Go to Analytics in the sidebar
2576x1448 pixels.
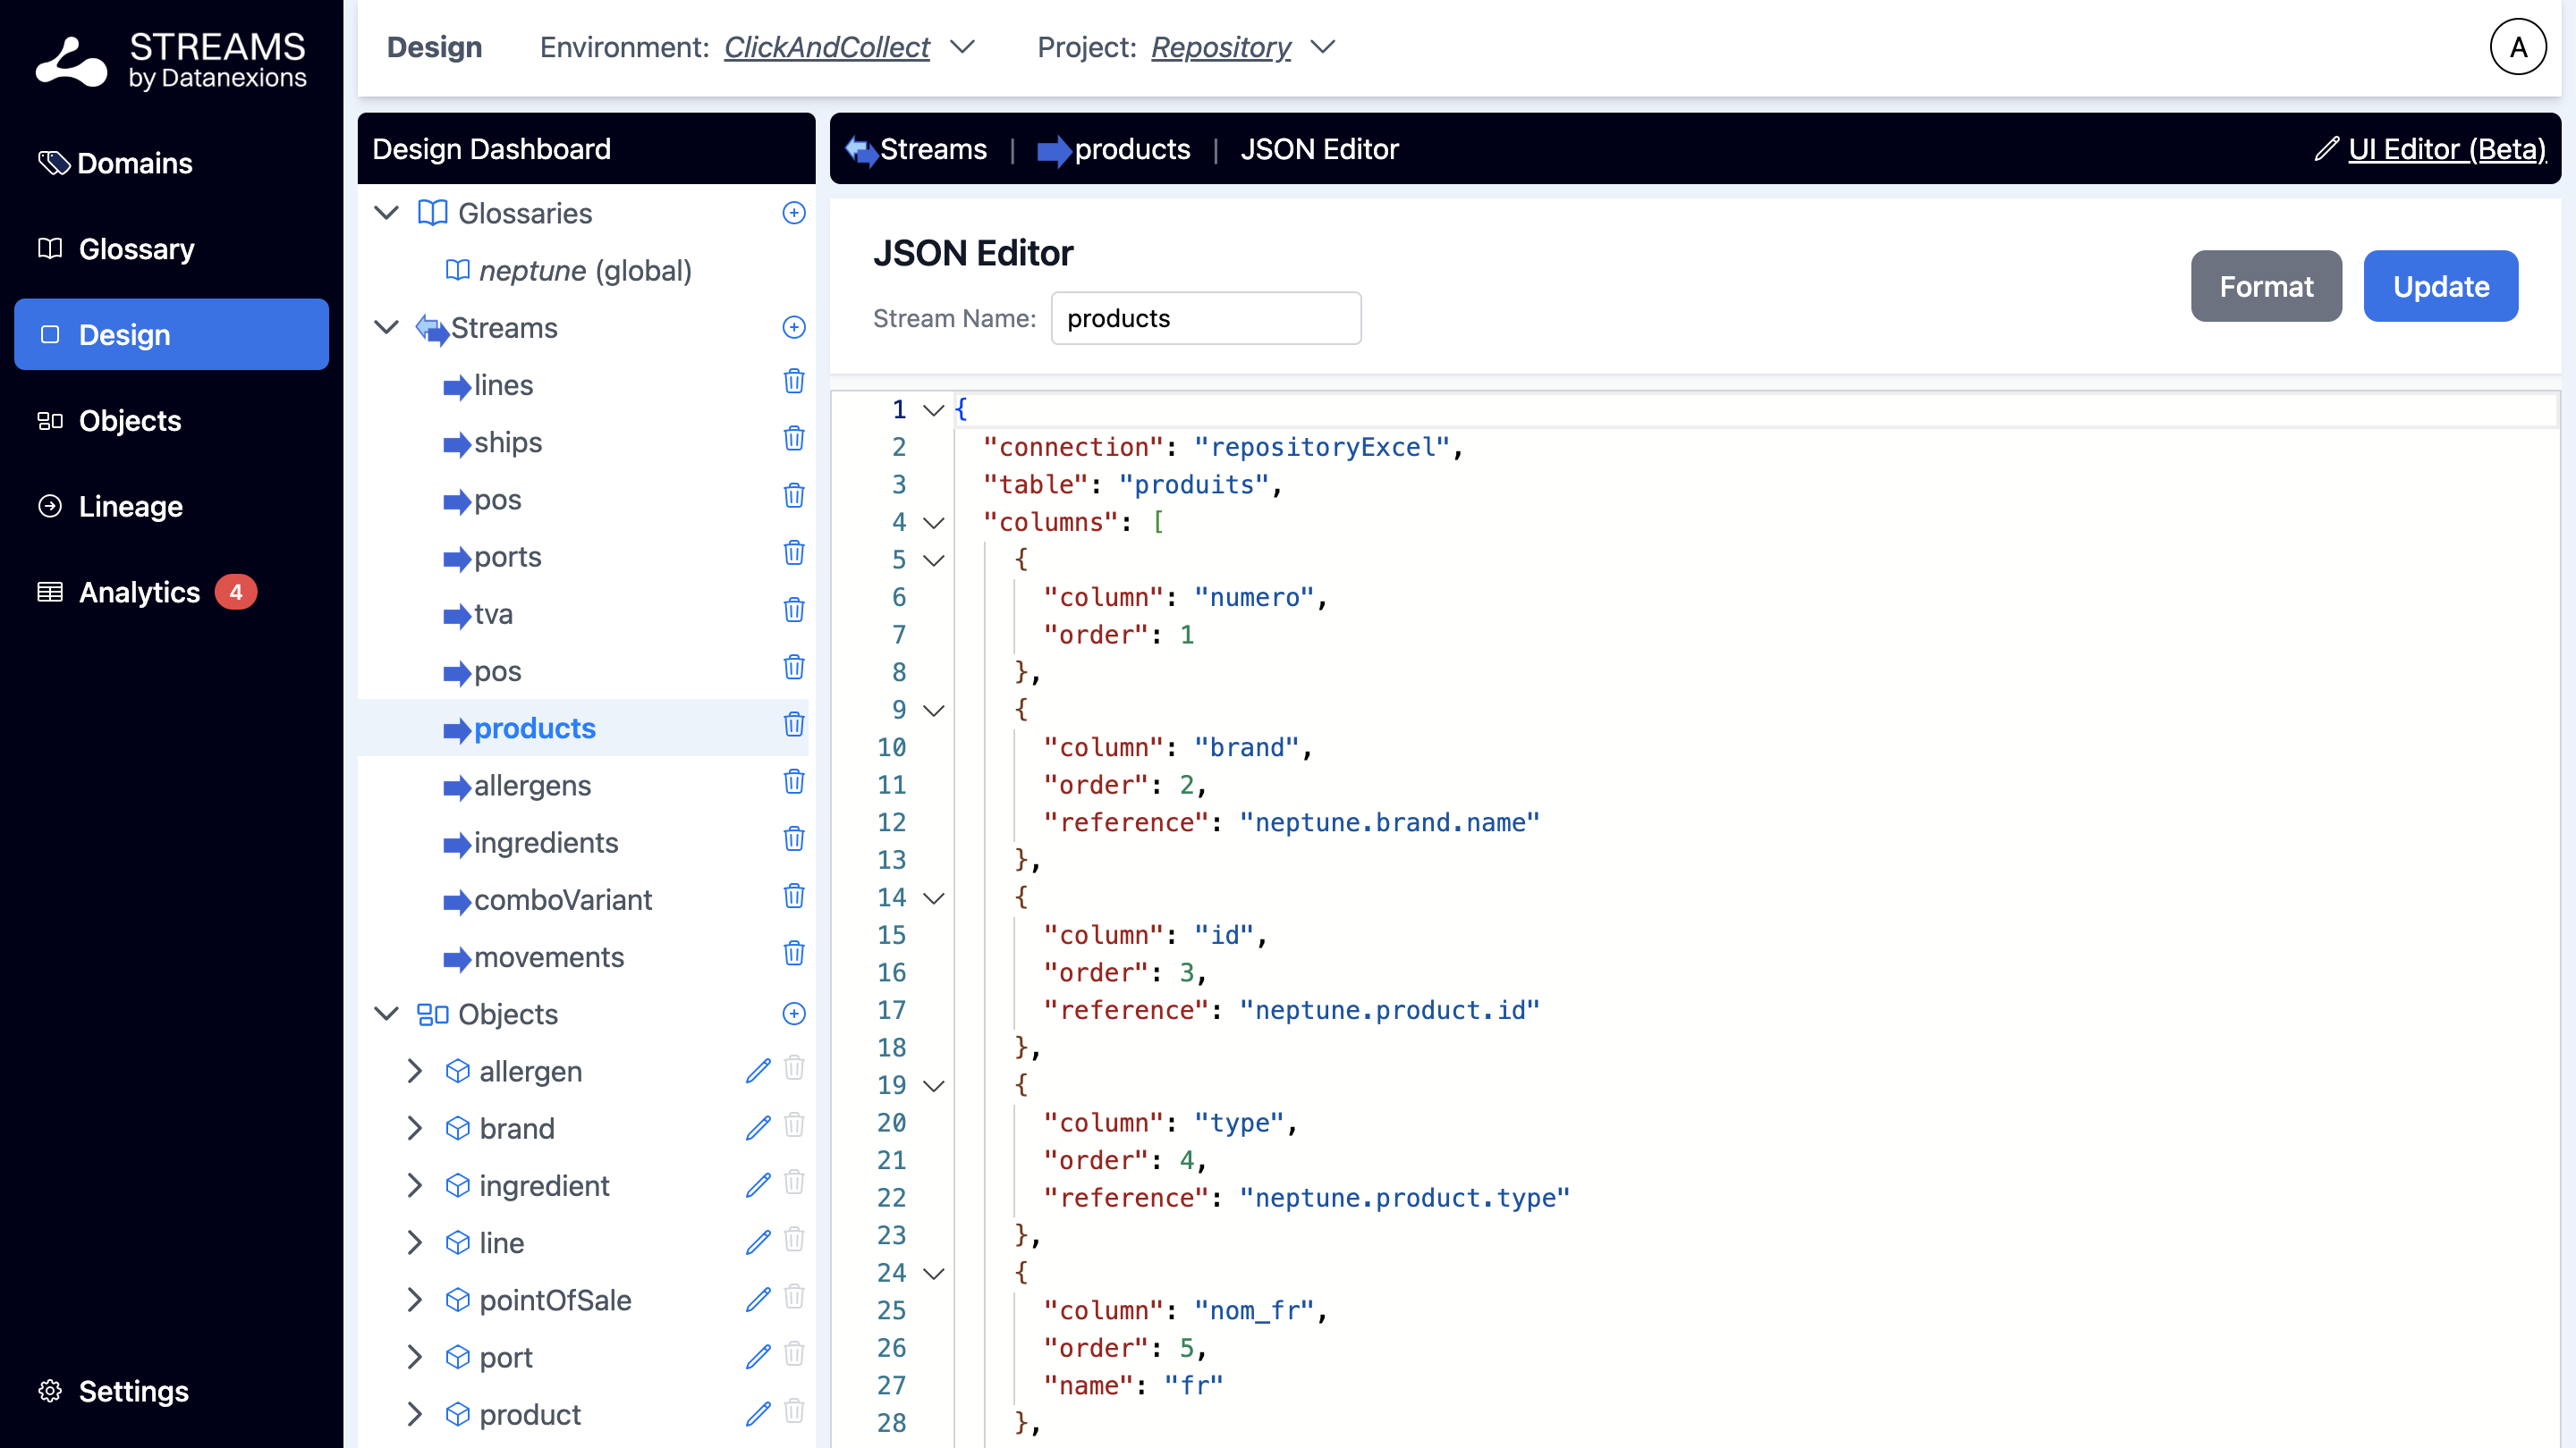coord(139,592)
